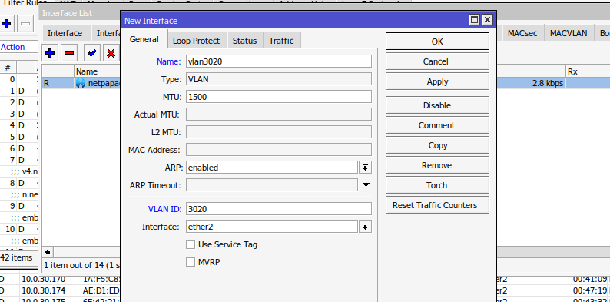Switch to the General tab
This screenshot has width=610, height=302.
point(144,39)
